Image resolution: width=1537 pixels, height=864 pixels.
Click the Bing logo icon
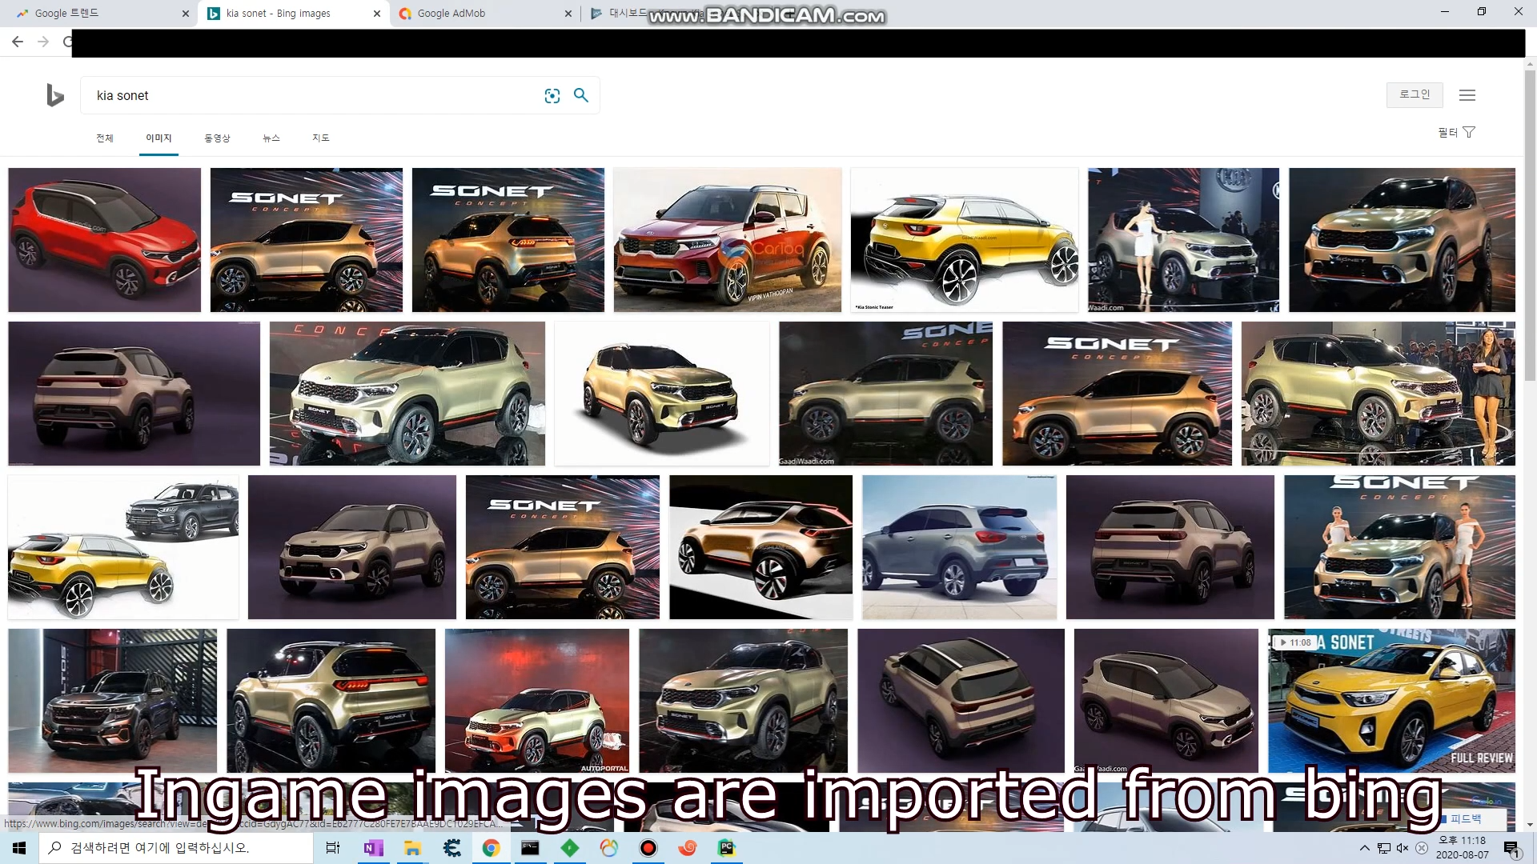click(x=54, y=95)
